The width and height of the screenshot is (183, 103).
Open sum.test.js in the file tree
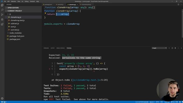pyautogui.click(x=23, y=30)
